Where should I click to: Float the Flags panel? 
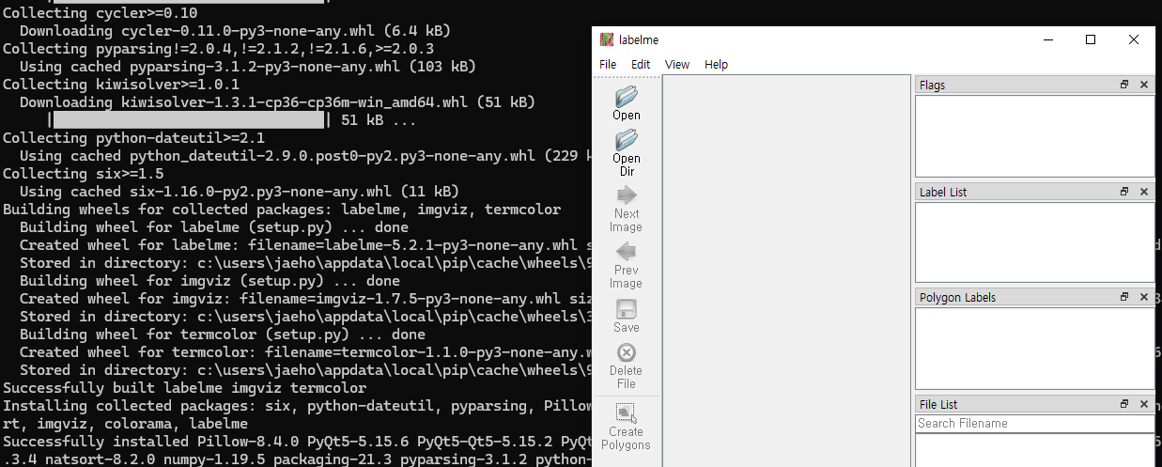click(x=1124, y=85)
